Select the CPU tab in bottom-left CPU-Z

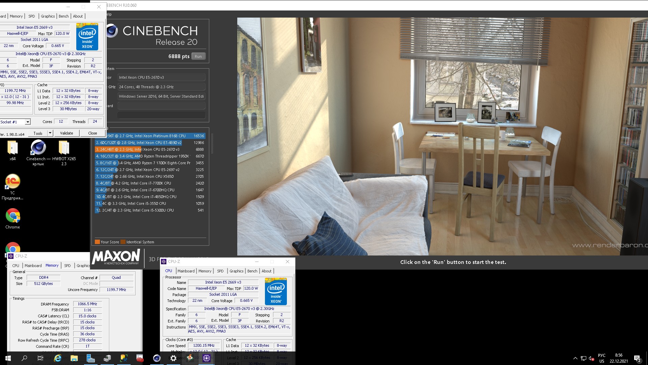[16, 266]
